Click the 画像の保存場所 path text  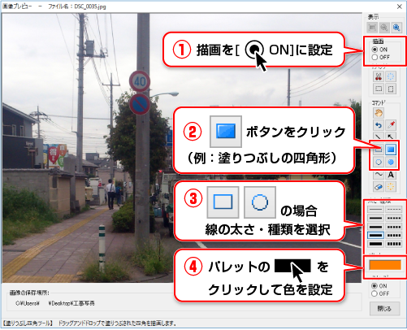tap(55, 303)
